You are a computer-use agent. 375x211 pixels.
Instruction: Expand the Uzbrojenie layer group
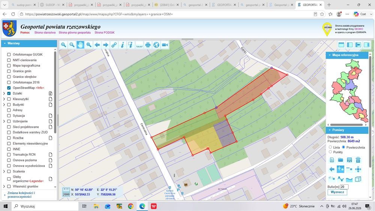tap(4, 121)
